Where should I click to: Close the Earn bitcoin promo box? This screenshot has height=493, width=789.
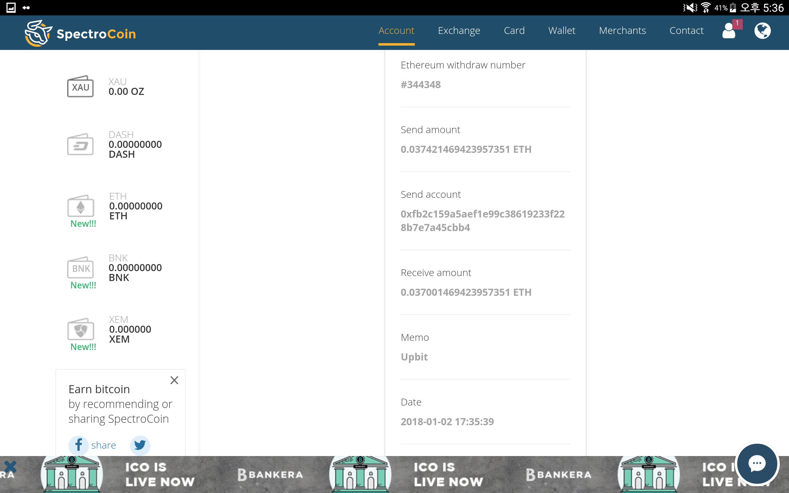pos(174,380)
